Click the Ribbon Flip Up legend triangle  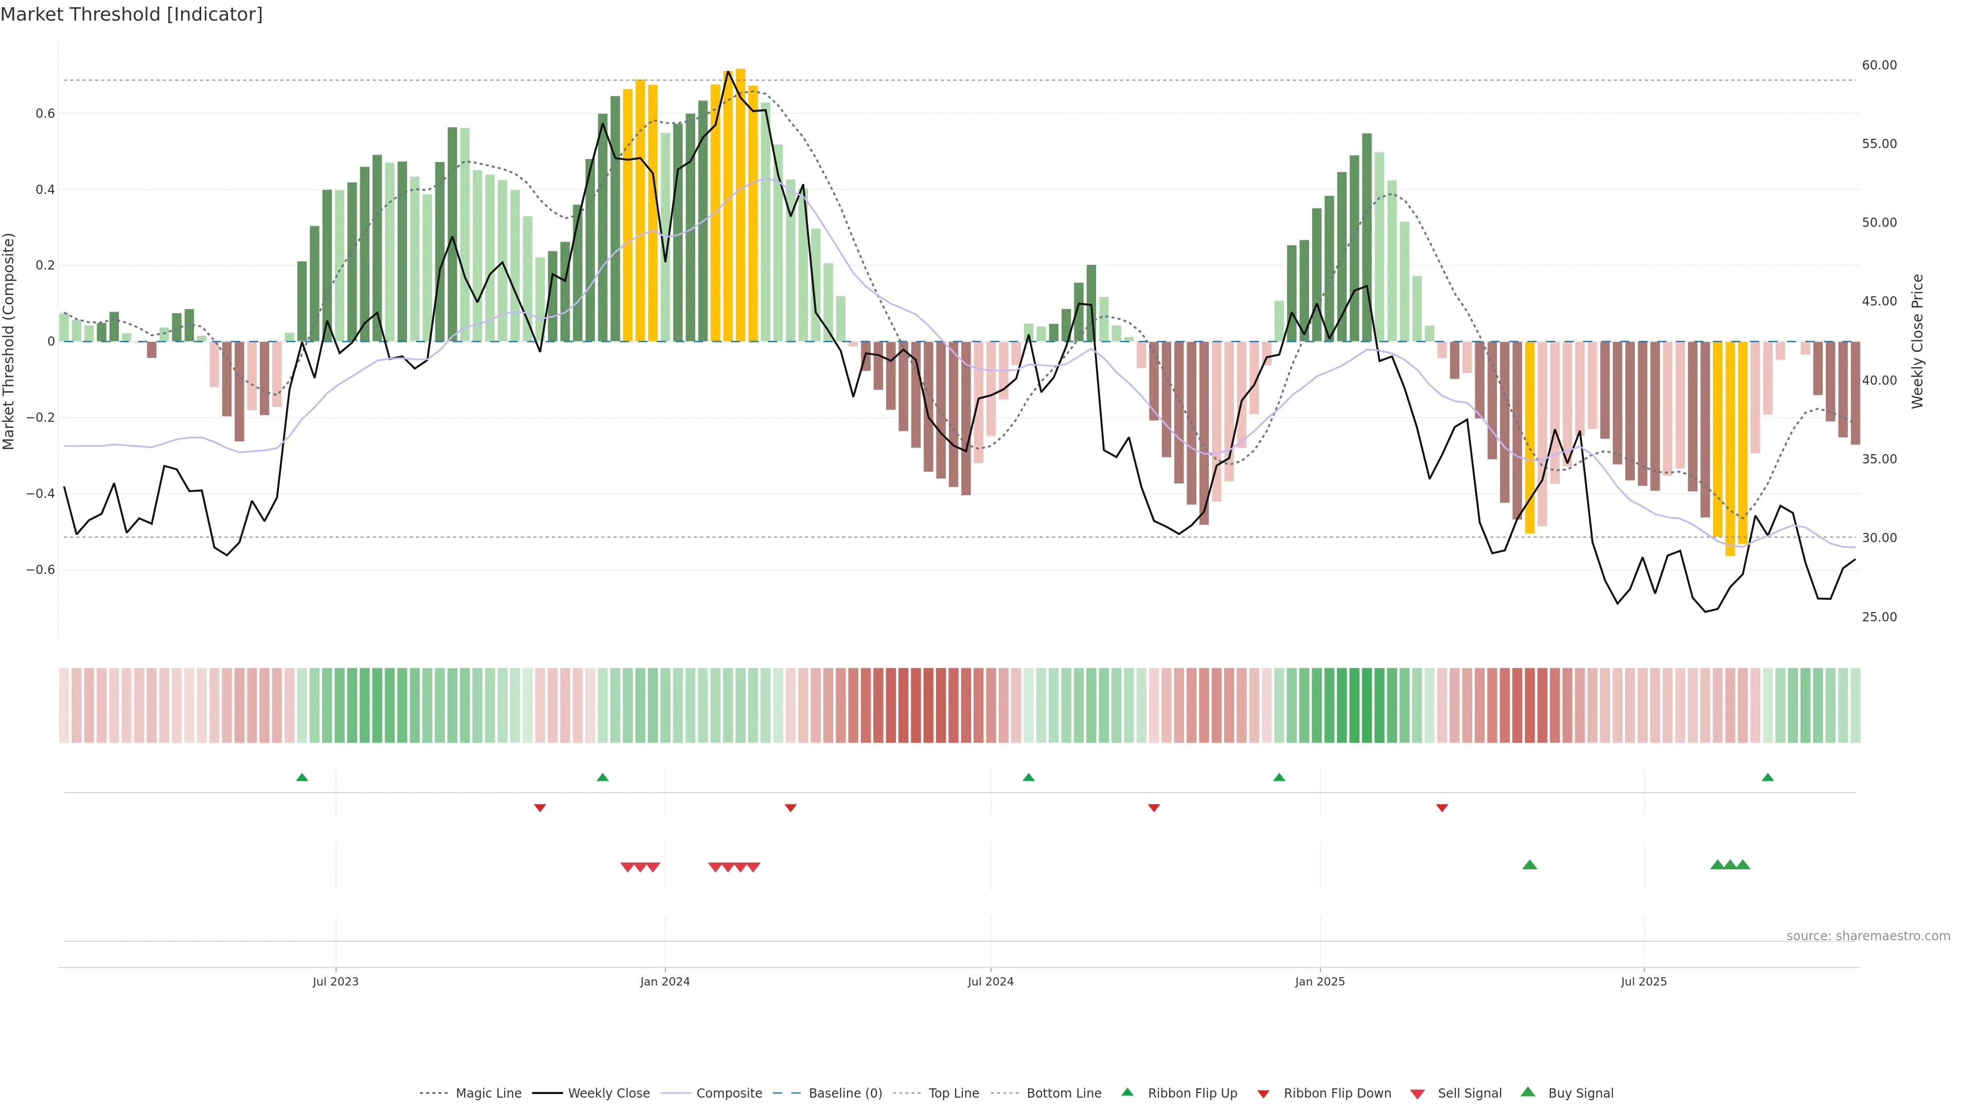coord(1127,1092)
